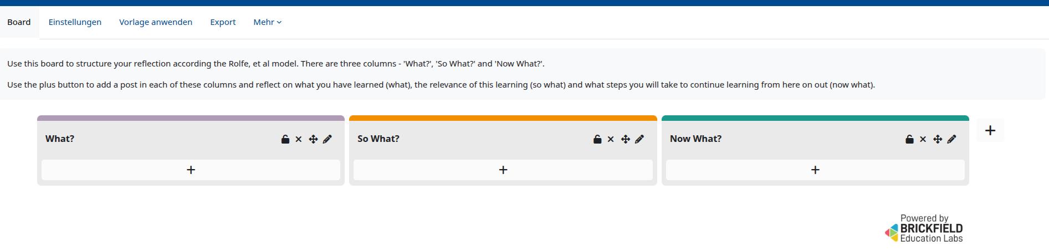Switch to the Vorlage anwenden tab
Viewport: 1049px width, 250px height.
156,22
